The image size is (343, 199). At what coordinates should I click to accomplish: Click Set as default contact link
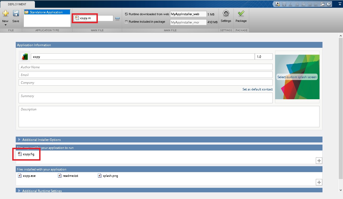coord(257,89)
